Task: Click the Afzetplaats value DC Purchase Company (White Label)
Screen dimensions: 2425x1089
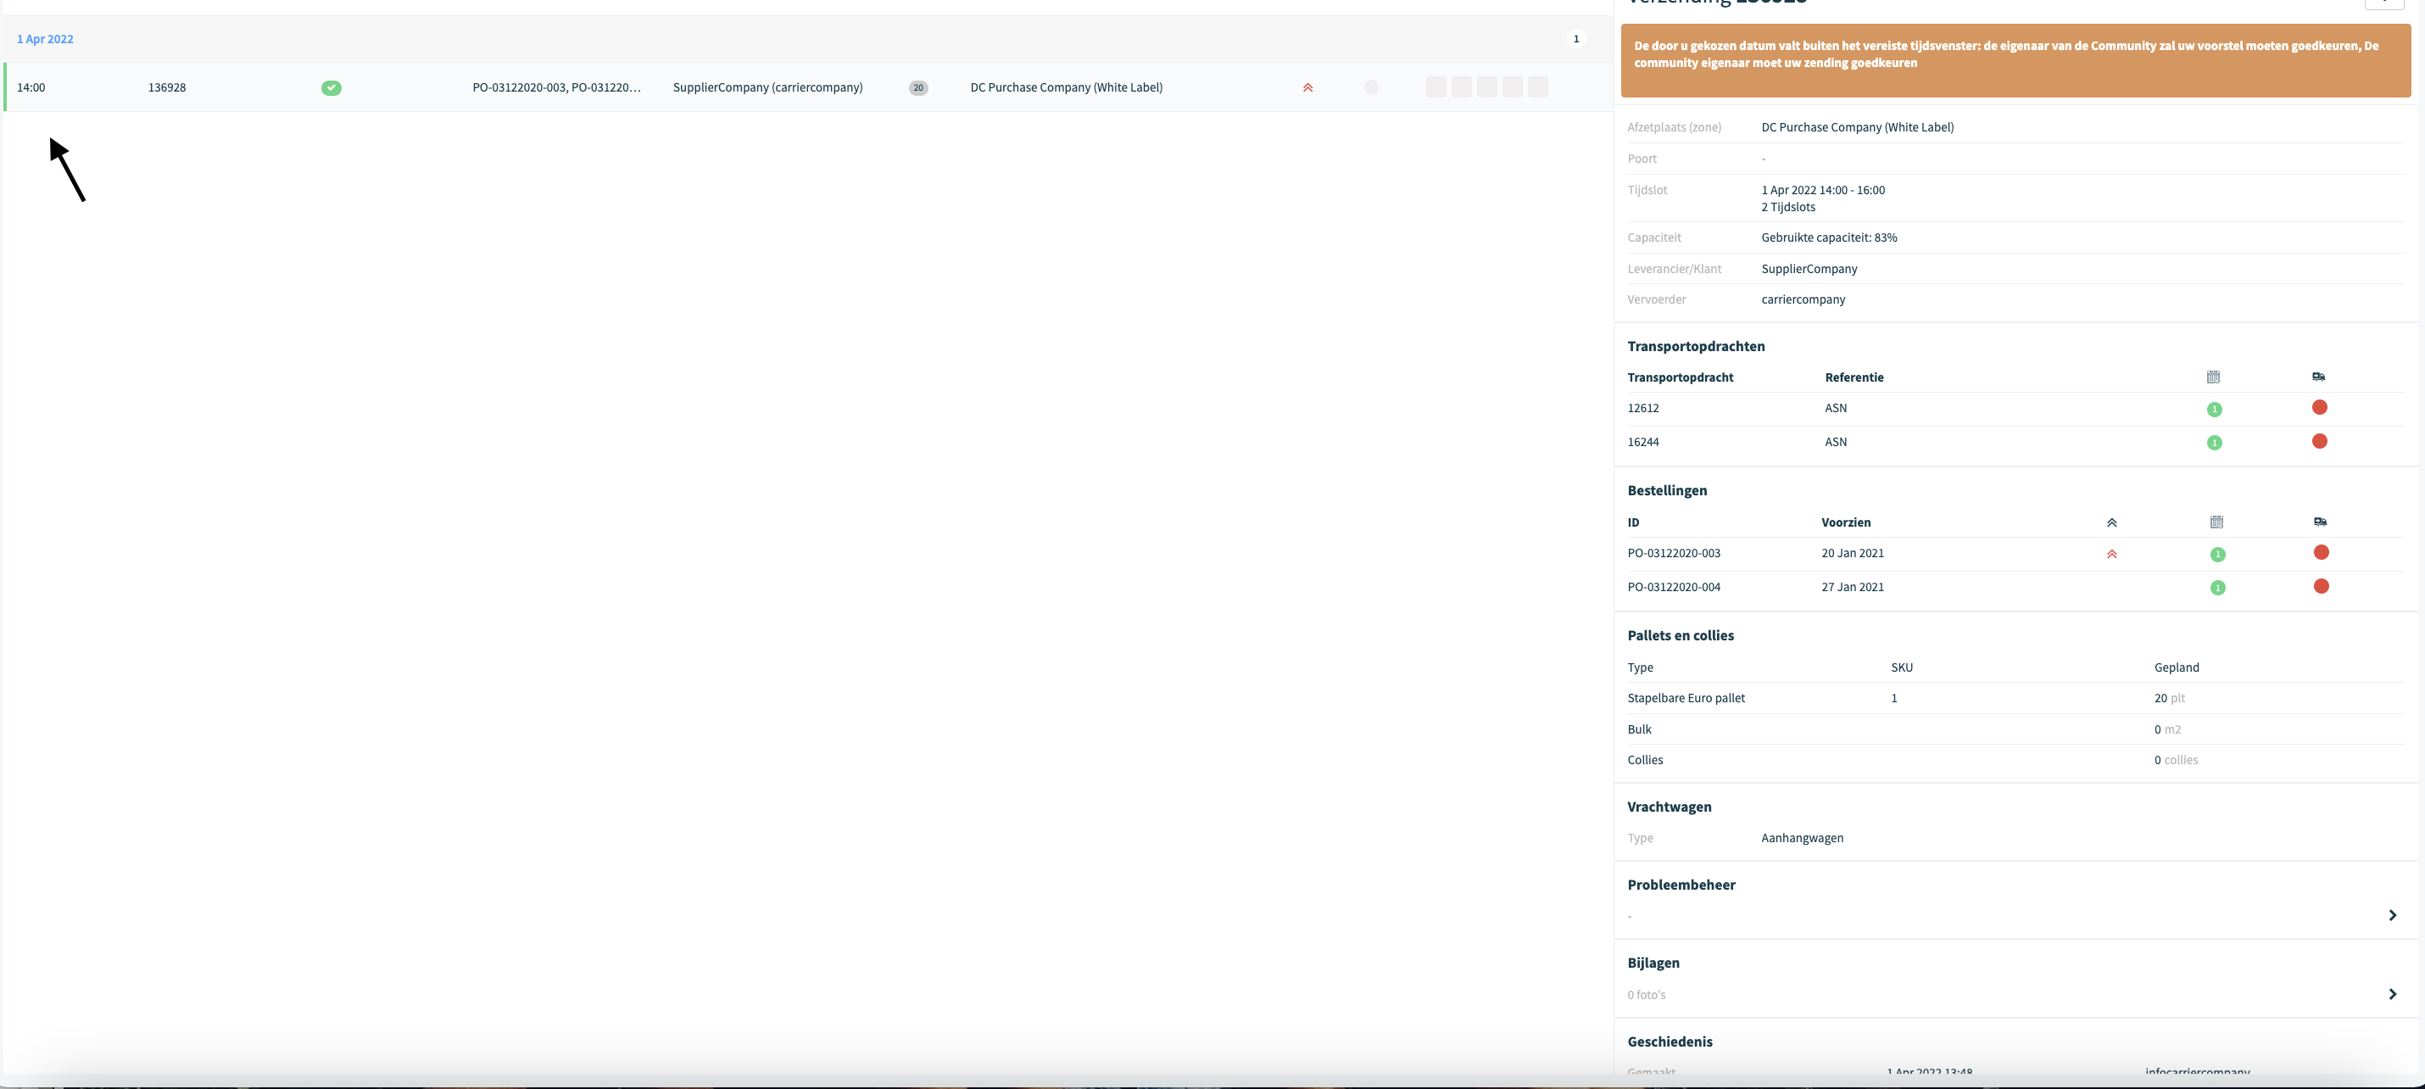Action: coord(1858,127)
